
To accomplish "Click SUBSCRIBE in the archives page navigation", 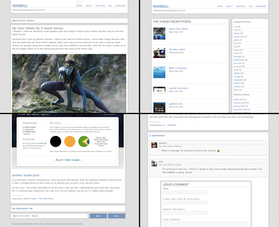I will tap(261, 6).
